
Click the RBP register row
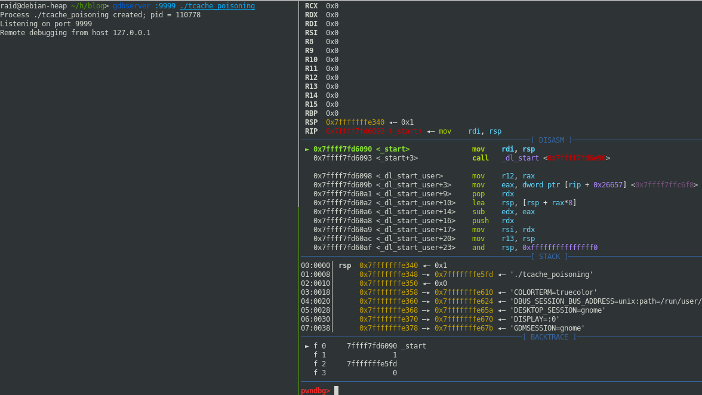click(321, 113)
